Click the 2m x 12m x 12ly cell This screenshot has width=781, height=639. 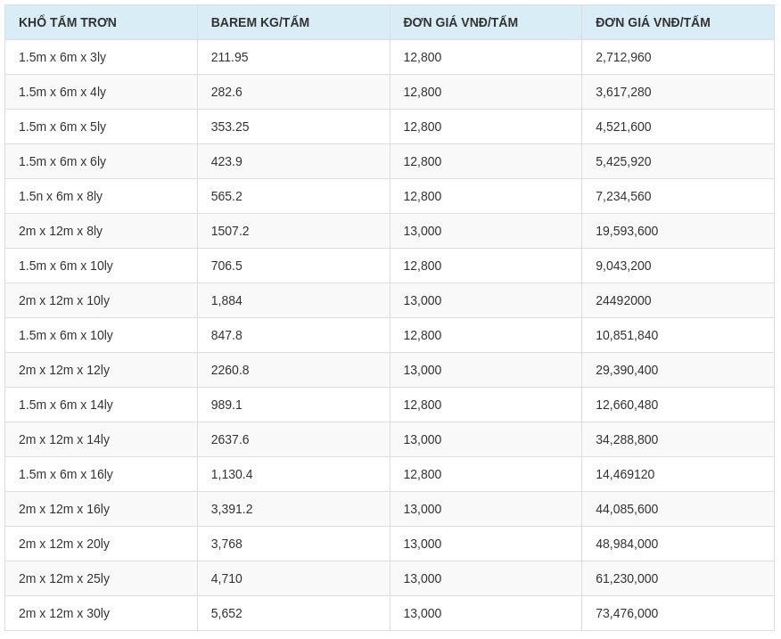coord(64,370)
